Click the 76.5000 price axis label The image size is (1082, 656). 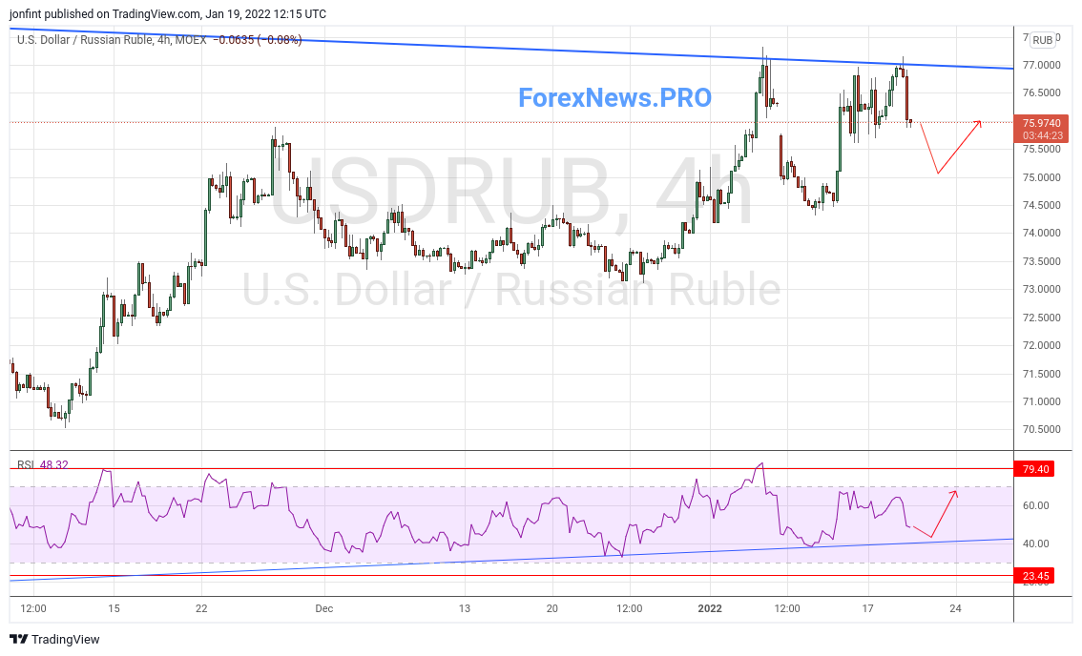click(x=1041, y=93)
